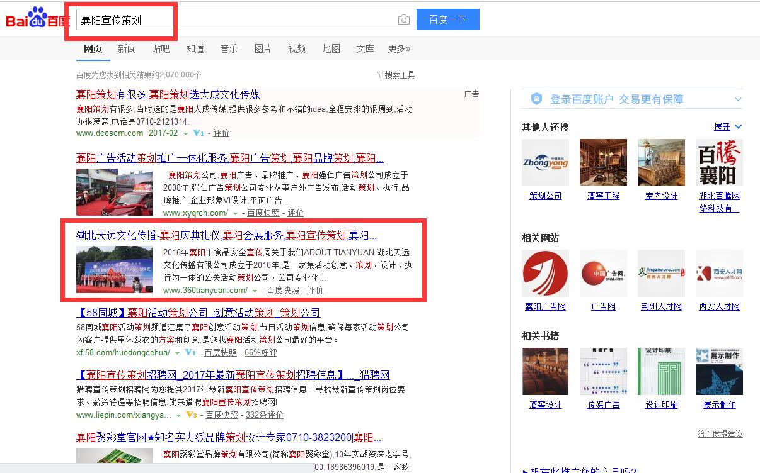Switch to the 知道 tab
The image size is (760, 473).
[195, 48]
